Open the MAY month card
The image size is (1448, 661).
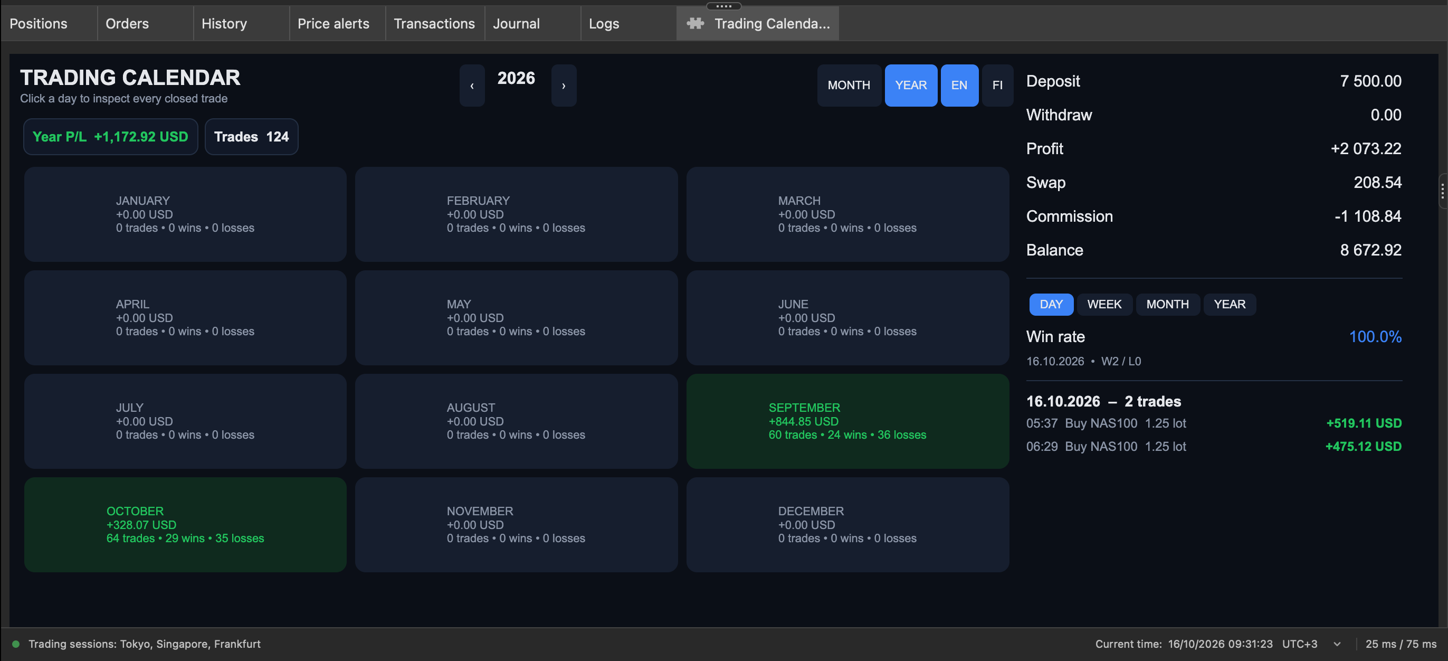[x=517, y=318]
